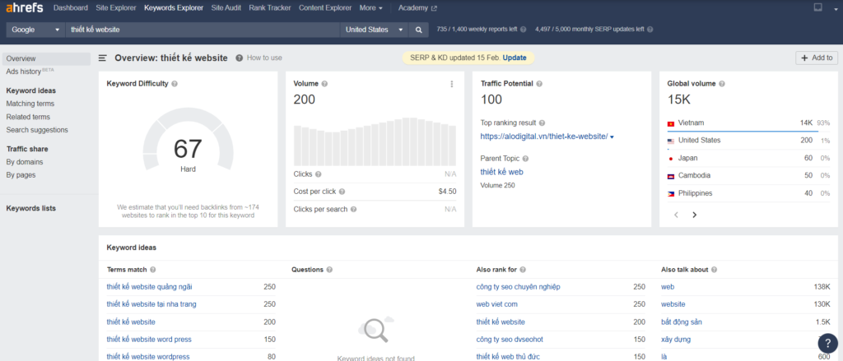The height and width of the screenshot is (361, 843).
Task: Click the Global volume help icon
Action: click(723, 84)
